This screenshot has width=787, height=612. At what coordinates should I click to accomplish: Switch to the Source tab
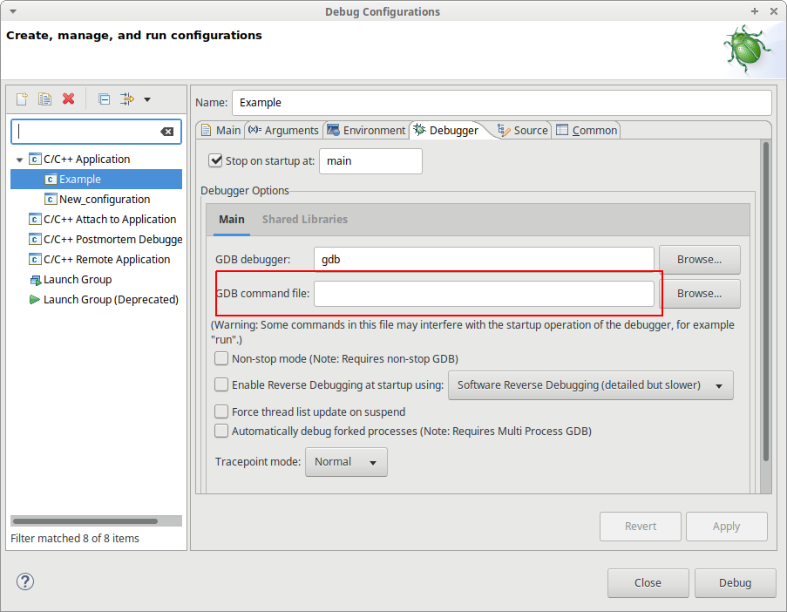[523, 130]
